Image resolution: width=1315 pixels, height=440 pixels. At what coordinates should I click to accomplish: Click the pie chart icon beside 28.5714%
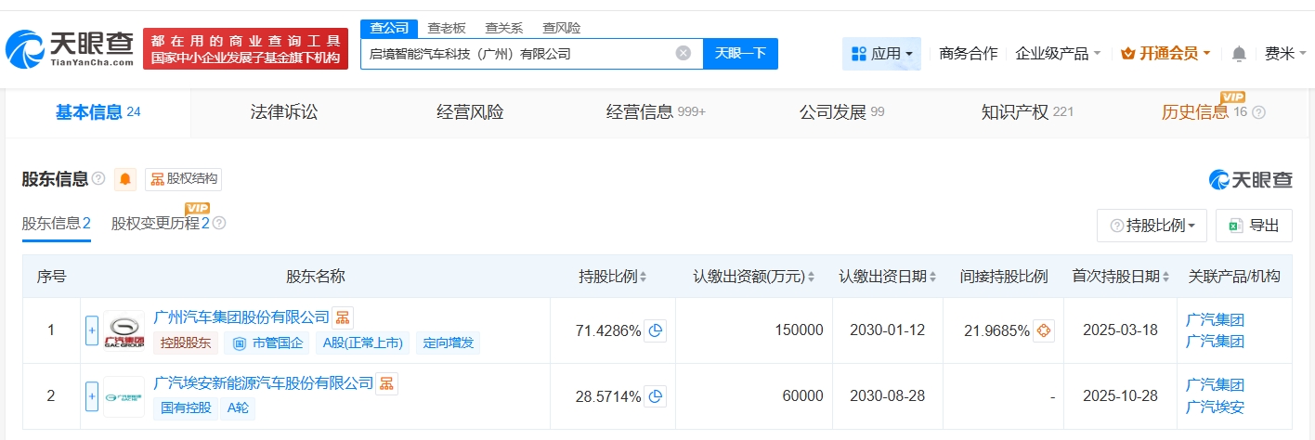point(656,396)
